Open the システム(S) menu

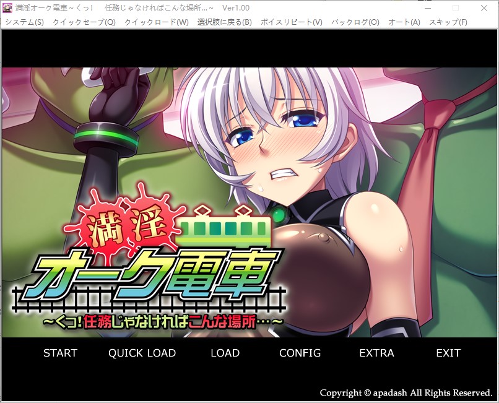click(x=24, y=22)
